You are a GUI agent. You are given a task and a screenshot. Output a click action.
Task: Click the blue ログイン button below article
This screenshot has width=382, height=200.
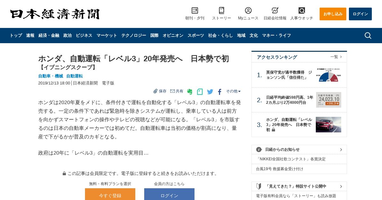click(169, 194)
